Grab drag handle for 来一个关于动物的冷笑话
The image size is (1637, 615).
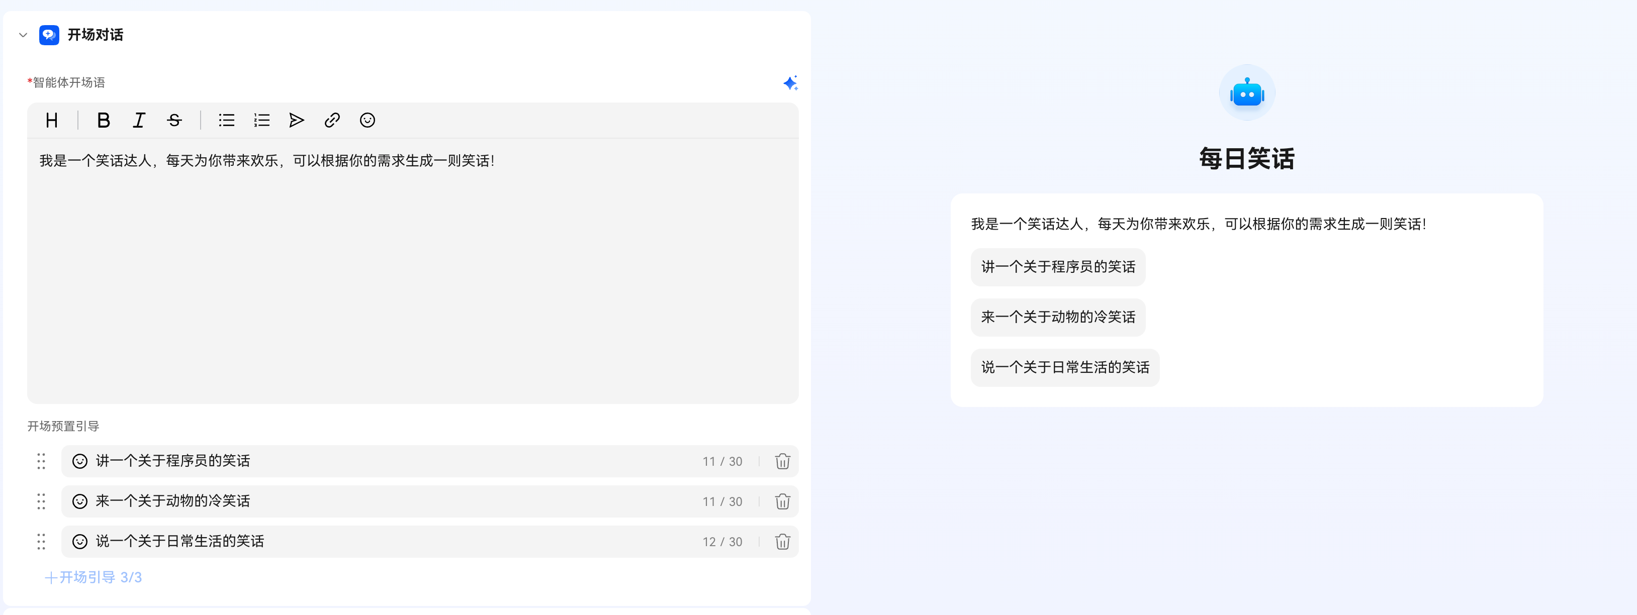click(x=41, y=501)
